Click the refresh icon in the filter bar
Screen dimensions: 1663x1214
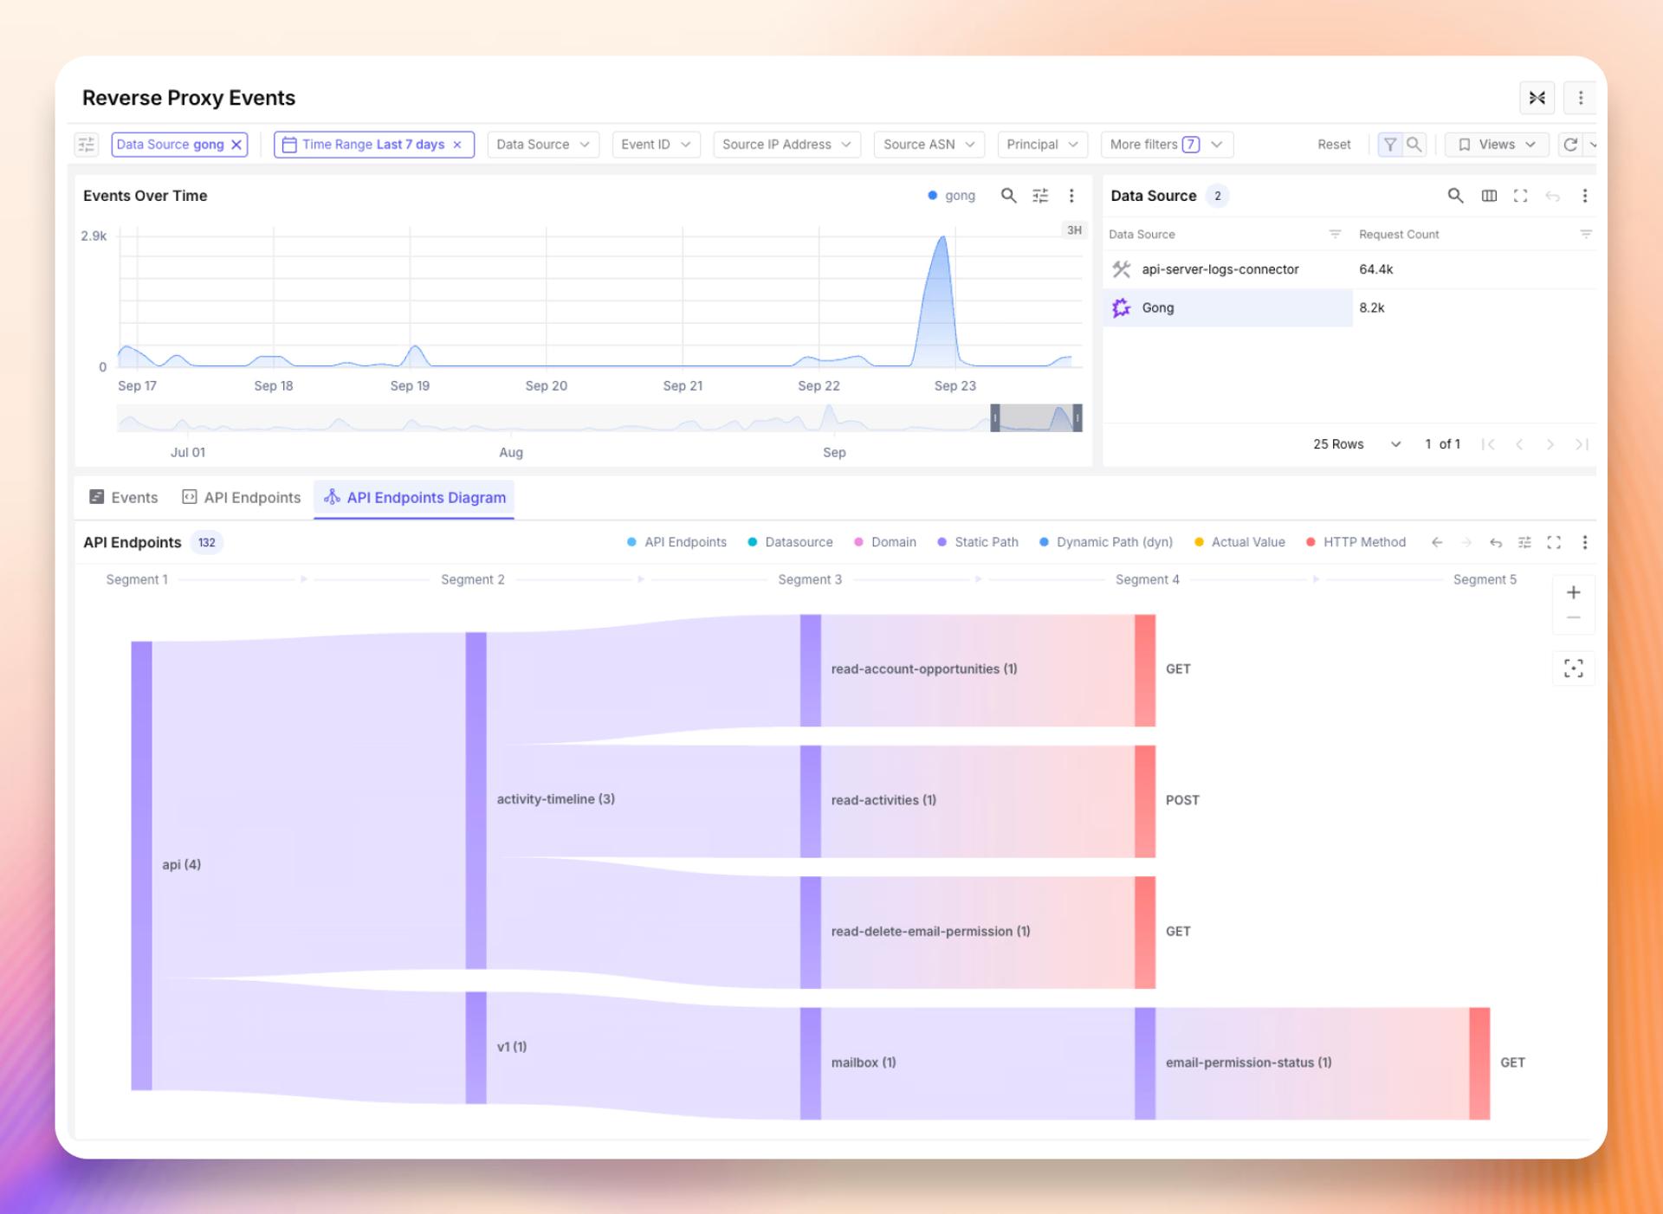click(1569, 145)
